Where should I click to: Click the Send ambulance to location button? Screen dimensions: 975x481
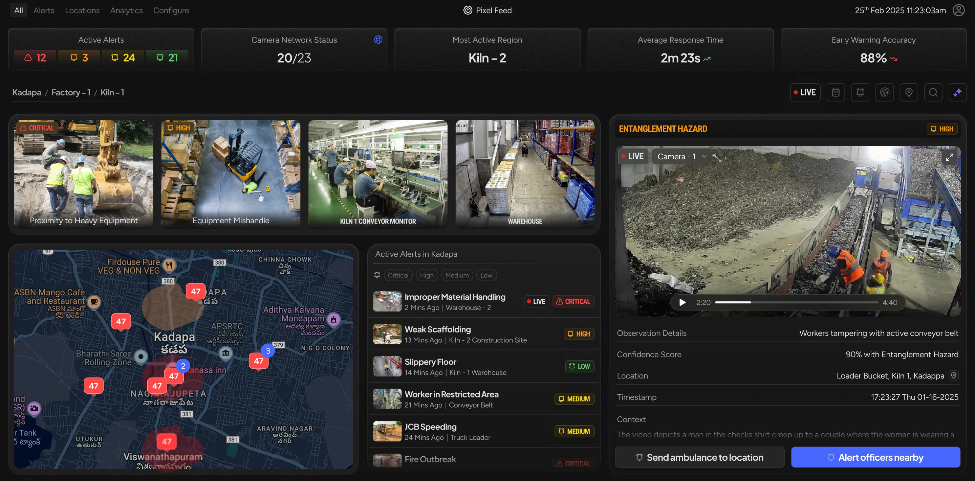click(699, 457)
